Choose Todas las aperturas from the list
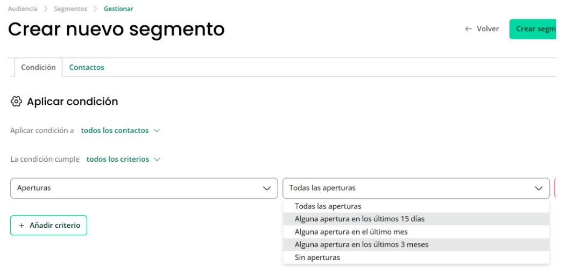The height and width of the screenshot is (274, 565). point(416,206)
